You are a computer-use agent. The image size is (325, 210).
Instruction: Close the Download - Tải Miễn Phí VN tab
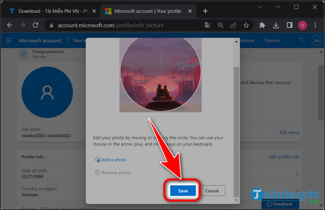click(x=94, y=11)
